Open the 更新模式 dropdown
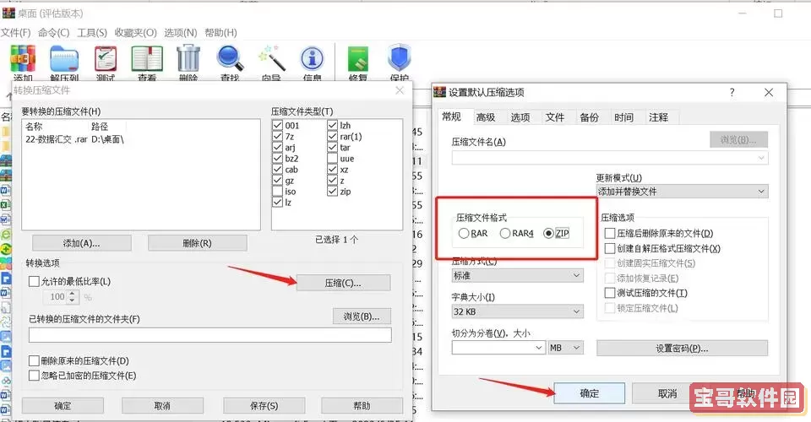 coord(683,192)
